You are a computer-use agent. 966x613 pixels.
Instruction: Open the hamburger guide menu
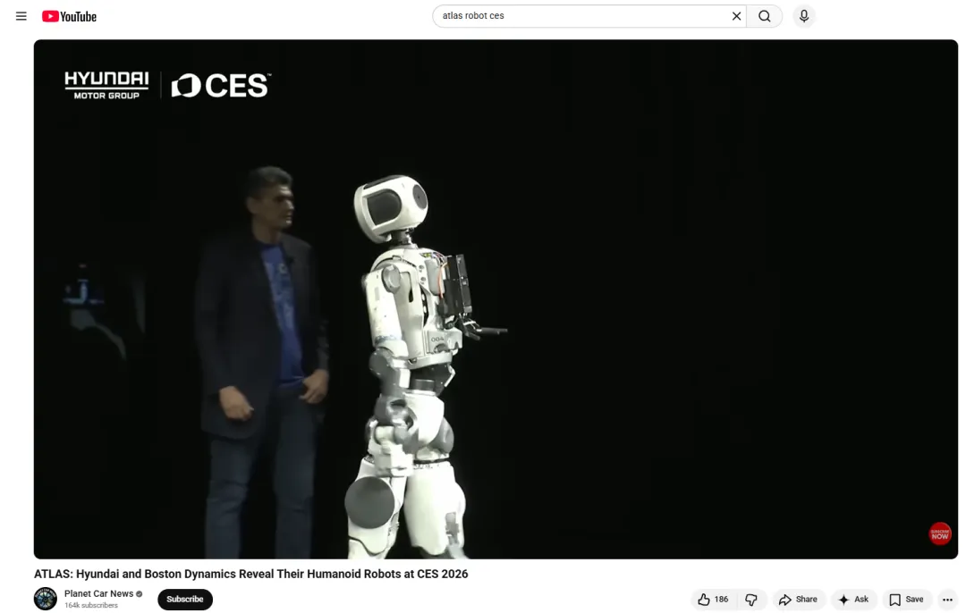pos(21,16)
